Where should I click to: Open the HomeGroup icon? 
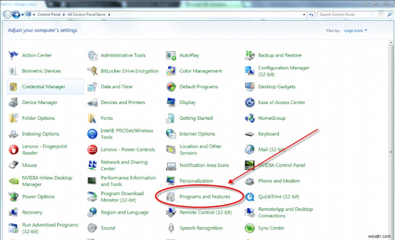[x=250, y=118]
